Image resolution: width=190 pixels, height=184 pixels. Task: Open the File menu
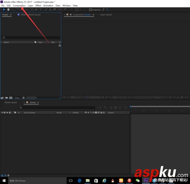click(x=3, y=6)
